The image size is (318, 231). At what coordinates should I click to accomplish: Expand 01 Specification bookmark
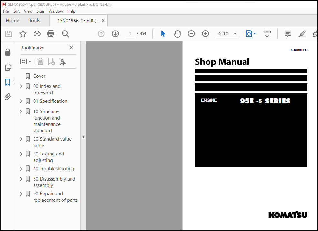[x=21, y=101]
